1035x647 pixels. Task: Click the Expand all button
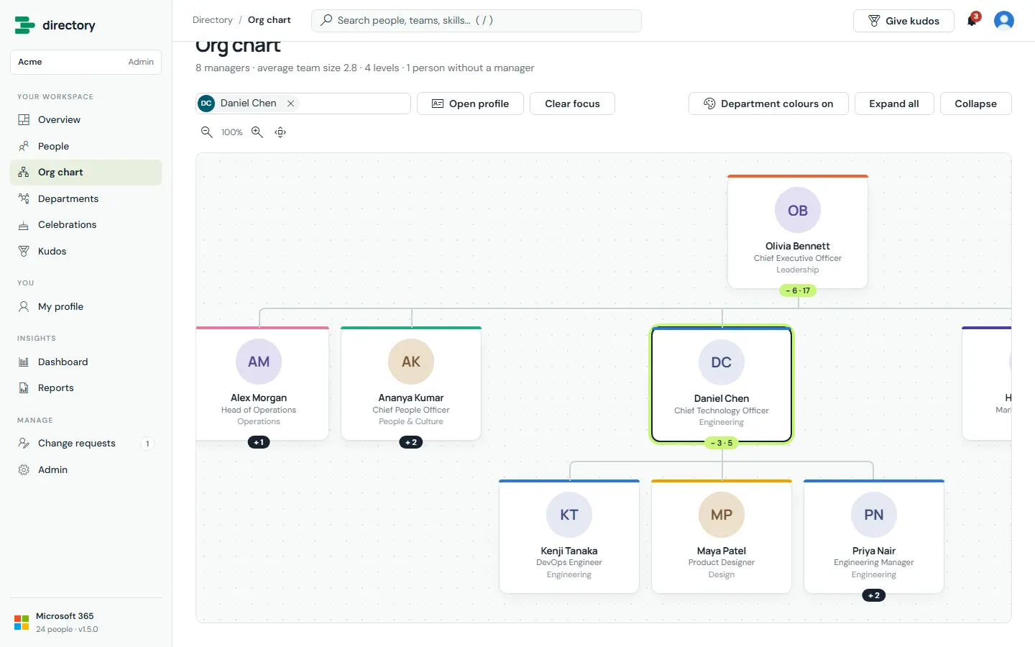click(894, 104)
